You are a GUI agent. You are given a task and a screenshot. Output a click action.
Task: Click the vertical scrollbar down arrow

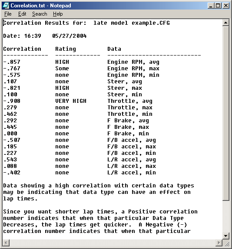tap(225, 236)
